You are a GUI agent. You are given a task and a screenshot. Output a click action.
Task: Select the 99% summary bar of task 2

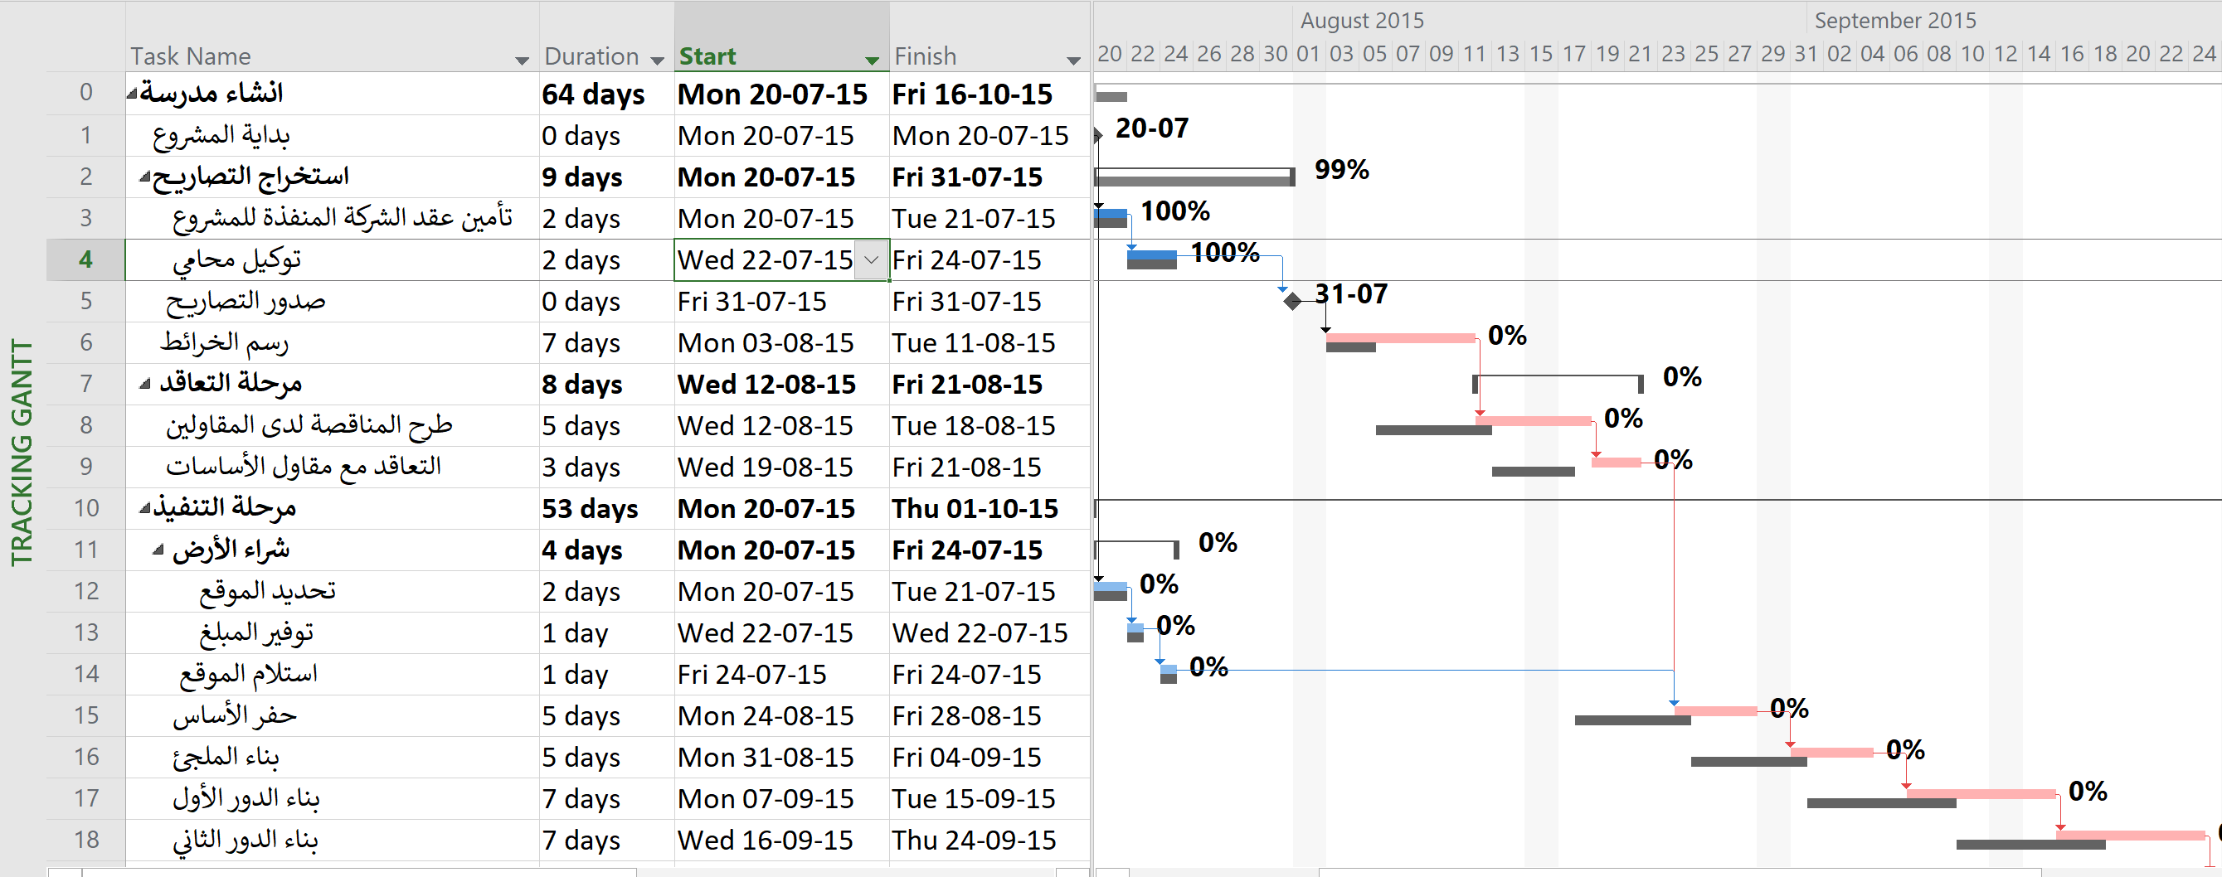pos(1194,179)
